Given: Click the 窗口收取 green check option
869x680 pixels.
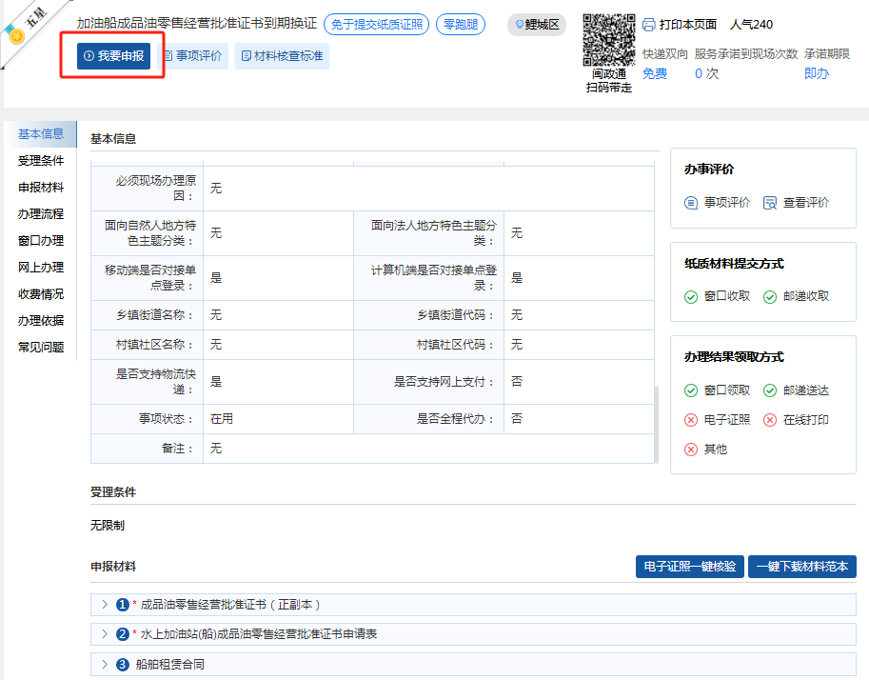Looking at the screenshot, I should pos(692,297).
